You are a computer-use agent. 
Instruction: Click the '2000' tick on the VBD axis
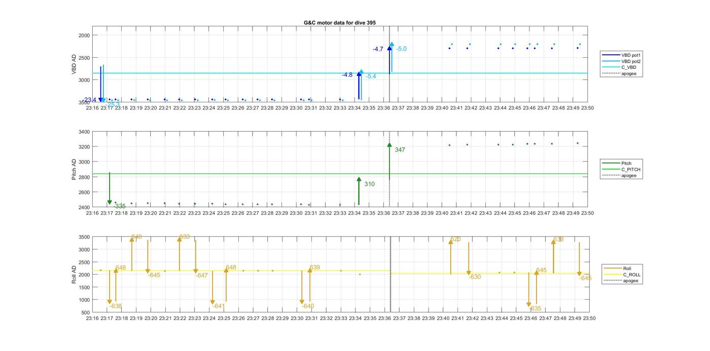click(84, 35)
